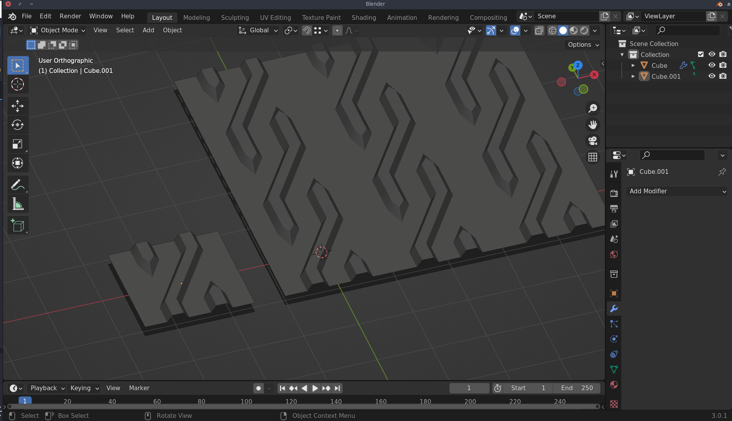This screenshot has height=421, width=732.
Task: Open the viewport Add menu
Action: pyautogui.click(x=148, y=30)
